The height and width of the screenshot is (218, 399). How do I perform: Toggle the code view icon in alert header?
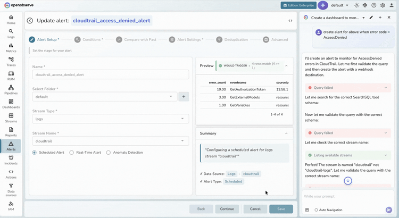pos(290,21)
